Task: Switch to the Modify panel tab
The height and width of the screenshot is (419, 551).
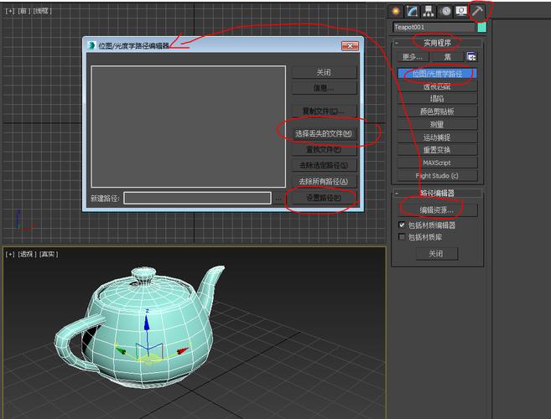Action: point(412,11)
